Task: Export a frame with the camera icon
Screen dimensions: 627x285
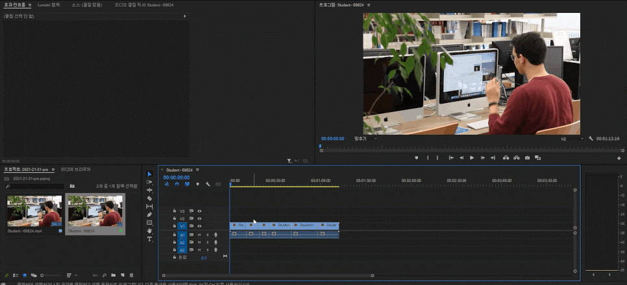Action: [x=527, y=157]
